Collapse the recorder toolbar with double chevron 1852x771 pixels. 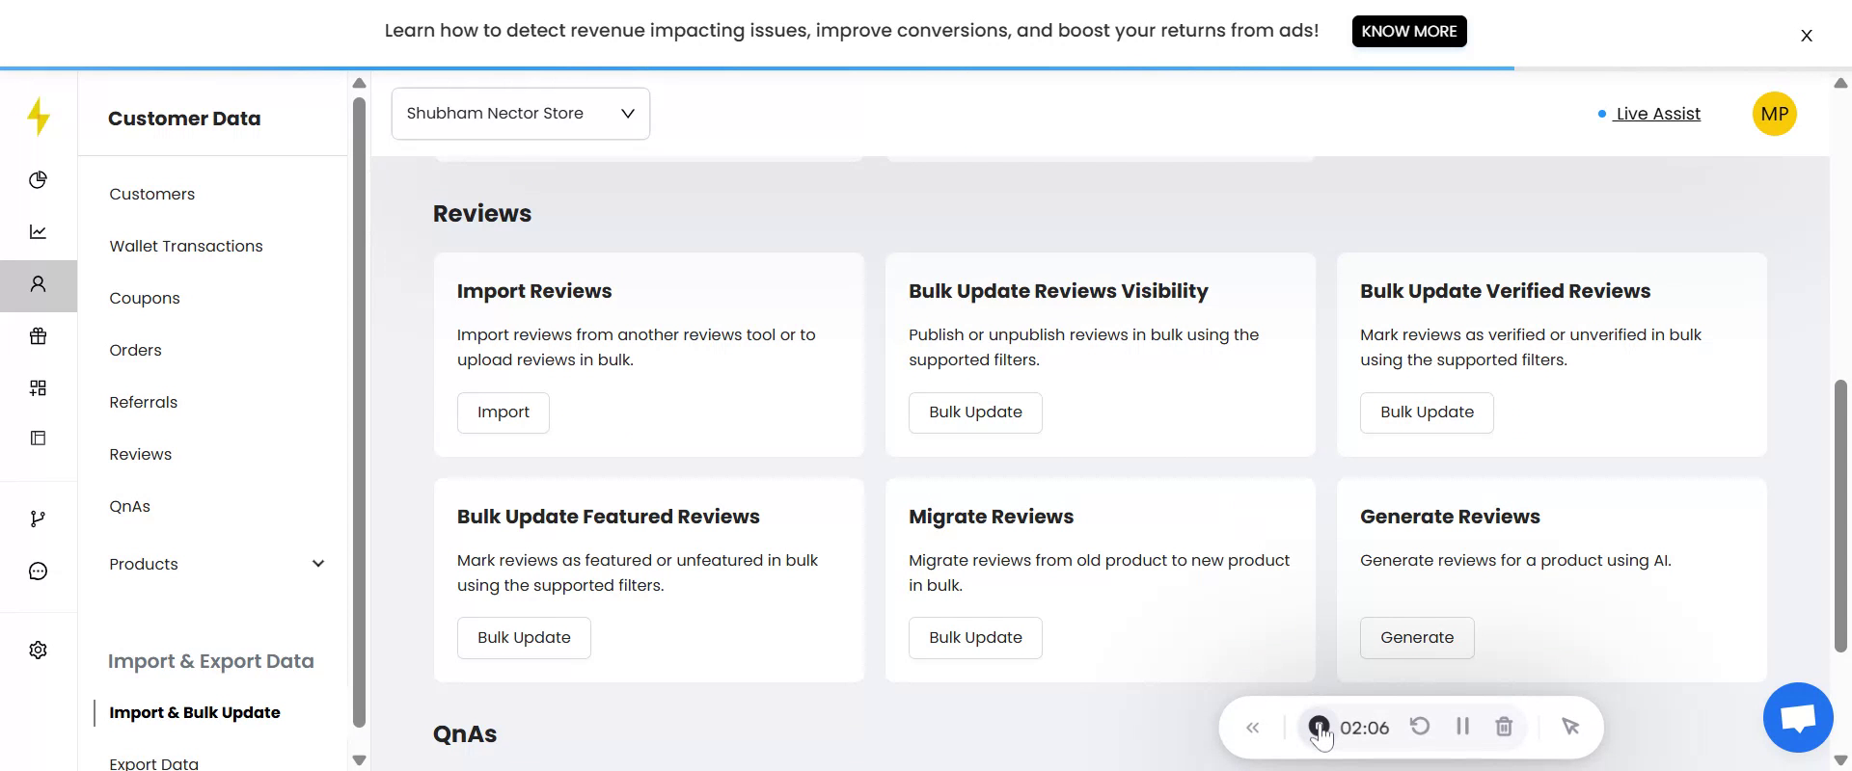coord(1252,728)
